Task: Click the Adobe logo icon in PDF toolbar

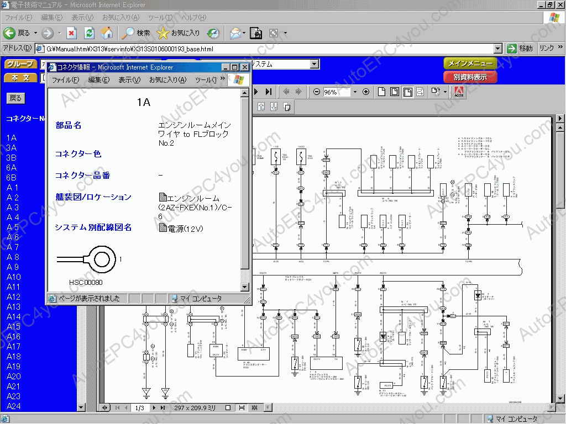Action: pyautogui.click(x=458, y=92)
